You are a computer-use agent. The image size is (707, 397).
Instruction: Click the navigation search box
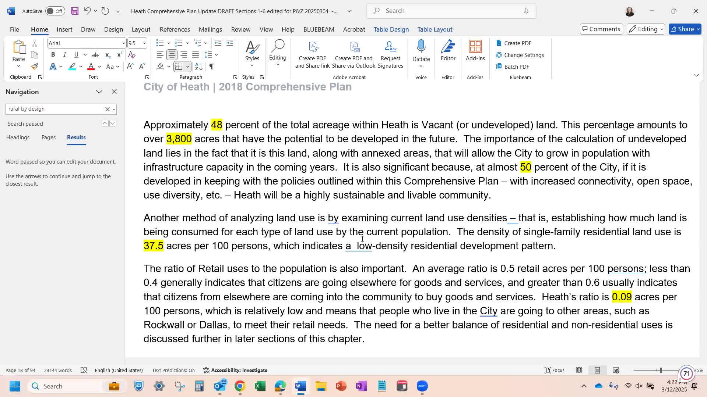tap(54, 109)
